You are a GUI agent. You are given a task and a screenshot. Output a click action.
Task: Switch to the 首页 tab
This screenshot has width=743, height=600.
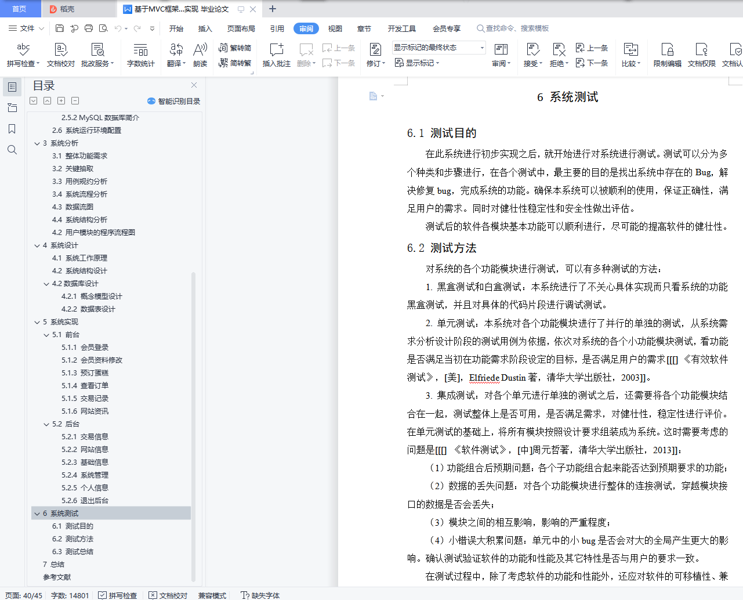(20, 9)
